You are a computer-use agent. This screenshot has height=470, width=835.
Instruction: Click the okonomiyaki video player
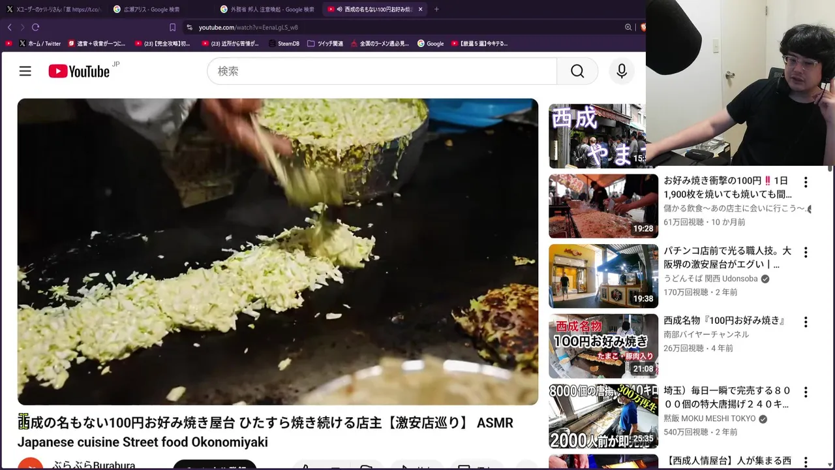[x=278, y=252]
